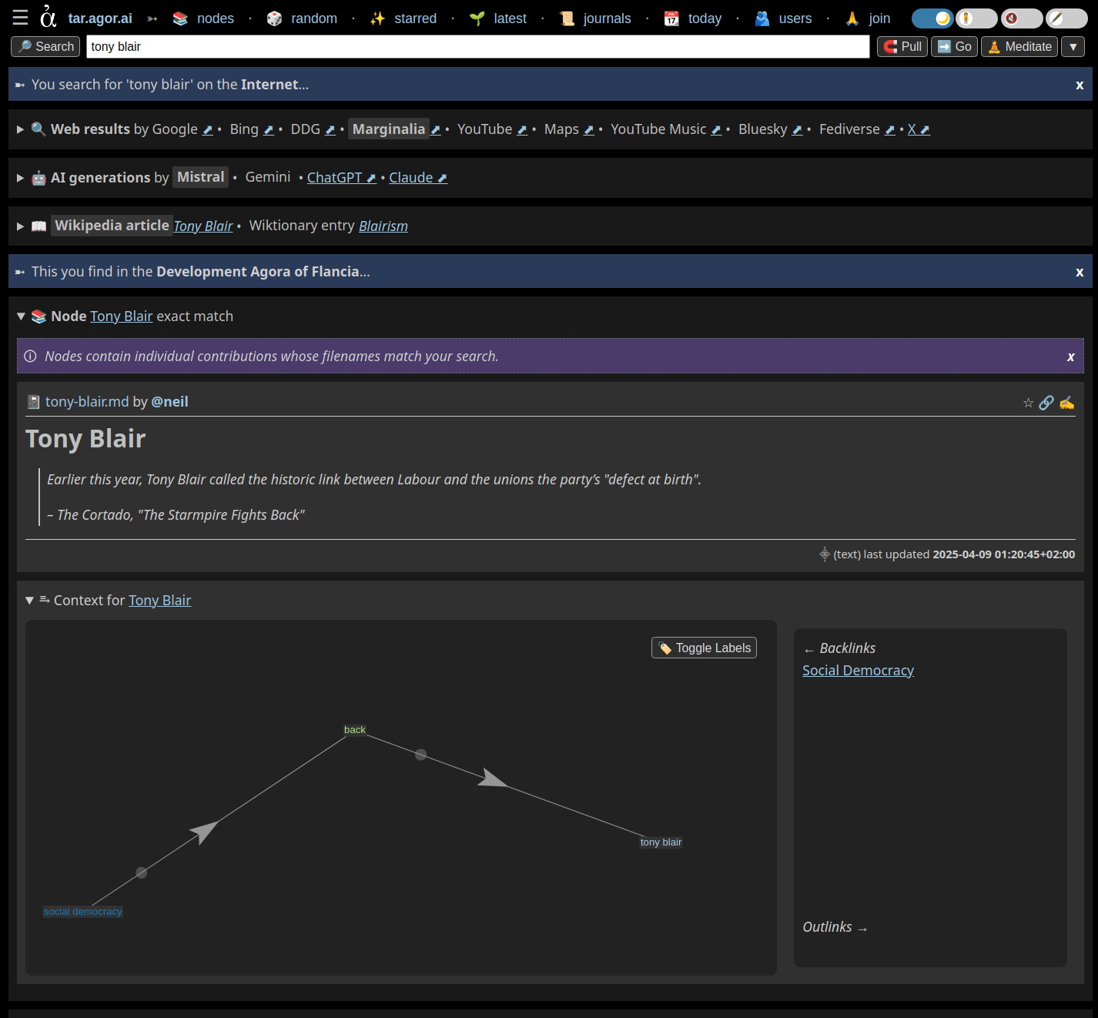The image size is (1098, 1018).
Task: Star the tony-blair.md contribution
Action: 1028,403
